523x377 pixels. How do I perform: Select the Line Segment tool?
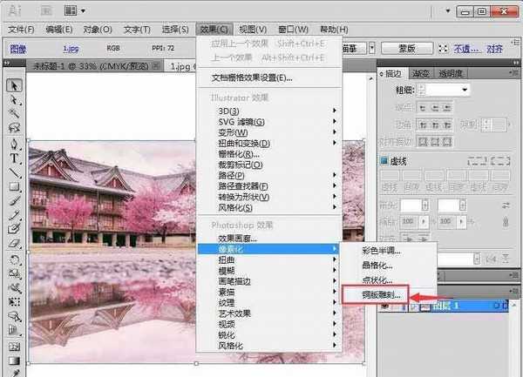(x=14, y=172)
